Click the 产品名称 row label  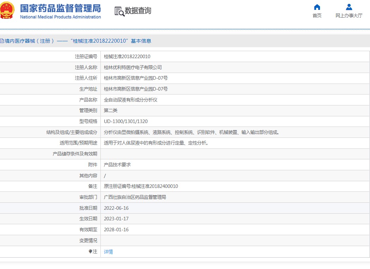[88, 100]
